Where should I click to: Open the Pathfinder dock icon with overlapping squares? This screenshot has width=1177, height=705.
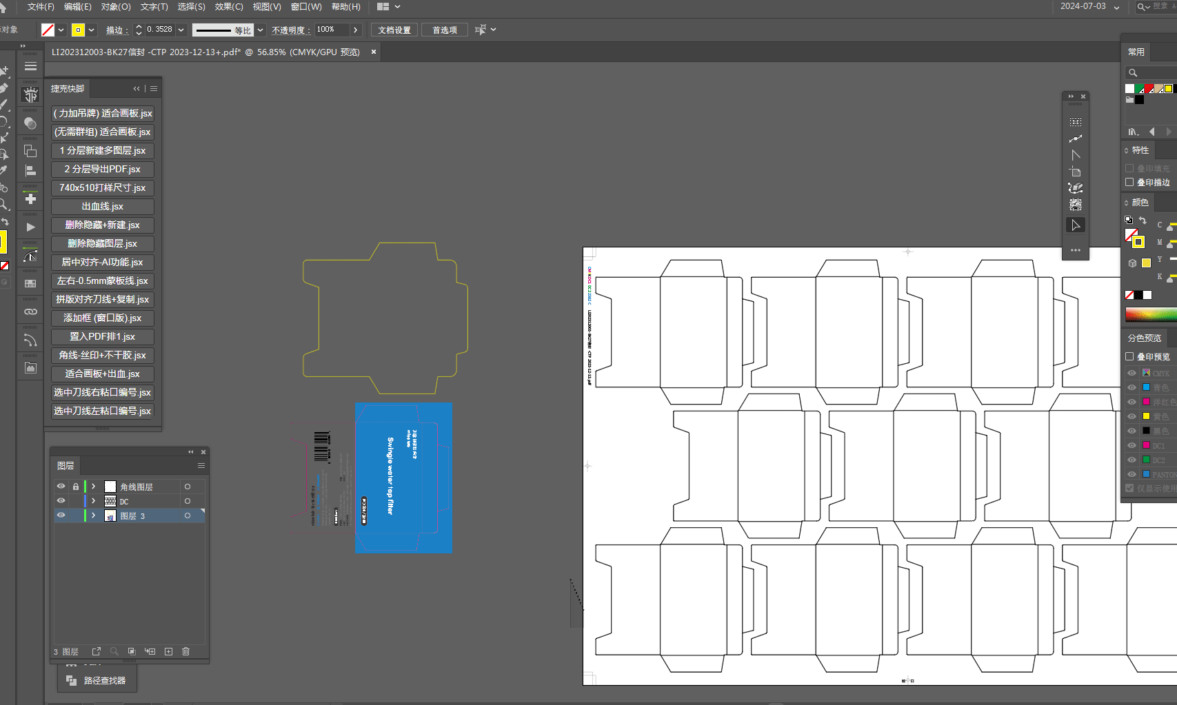click(30, 151)
